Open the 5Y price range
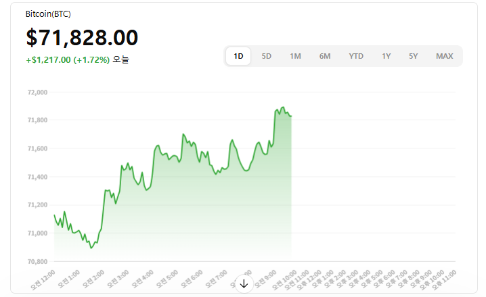 click(413, 56)
